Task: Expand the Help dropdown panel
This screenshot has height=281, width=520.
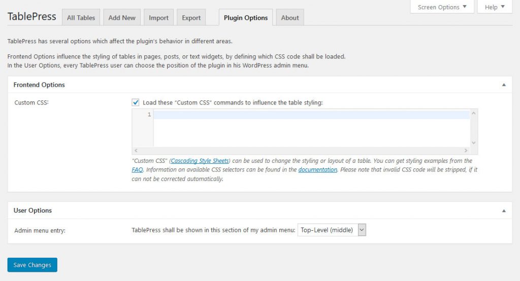Action: [x=495, y=7]
